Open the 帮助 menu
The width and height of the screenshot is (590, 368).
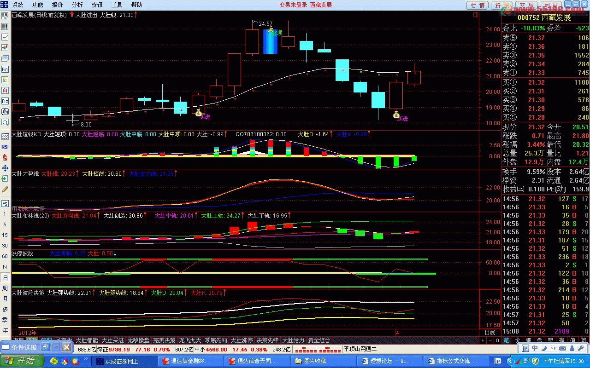point(136,5)
